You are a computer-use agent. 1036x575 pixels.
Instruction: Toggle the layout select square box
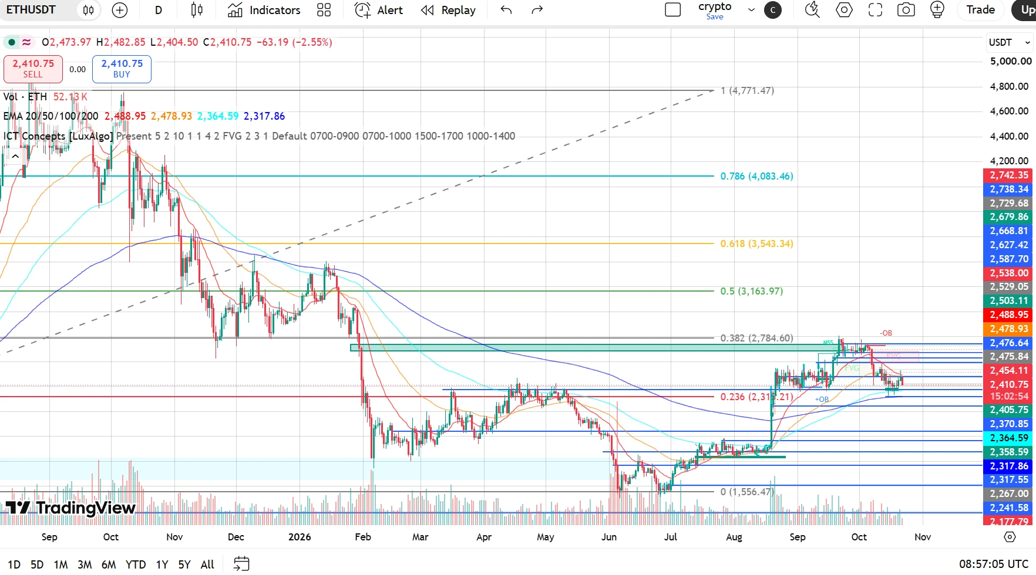[x=672, y=10]
